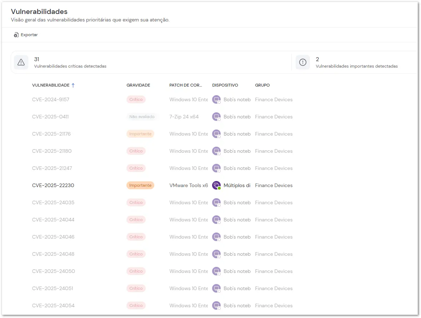Open vulnerability CVE-2025-24054
The width and height of the screenshot is (421, 318).
point(54,305)
